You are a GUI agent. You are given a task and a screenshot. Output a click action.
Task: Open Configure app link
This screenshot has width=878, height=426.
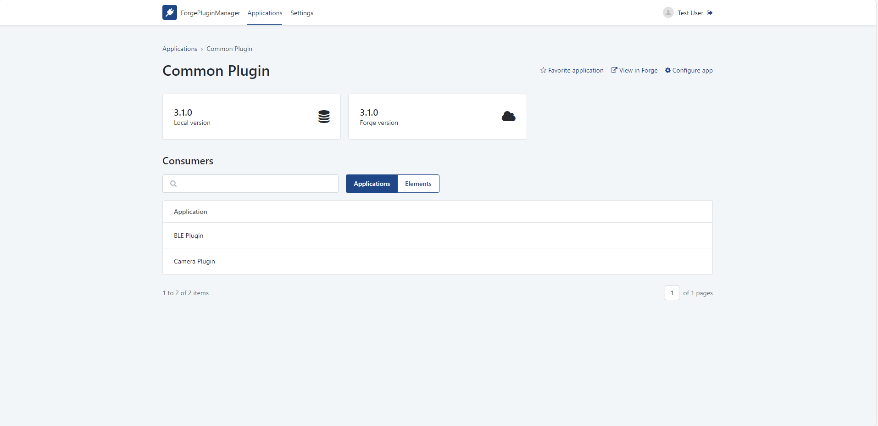[689, 70]
